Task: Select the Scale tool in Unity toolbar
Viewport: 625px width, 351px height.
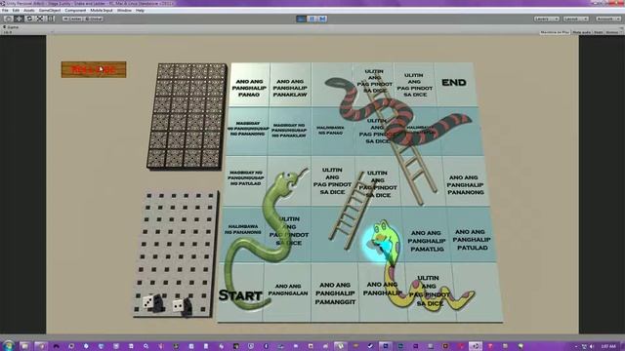Action: coord(40,19)
